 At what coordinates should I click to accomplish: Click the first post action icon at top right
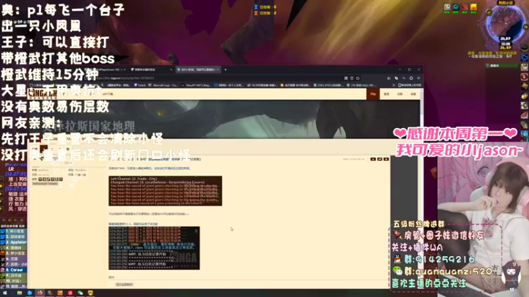(373, 159)
